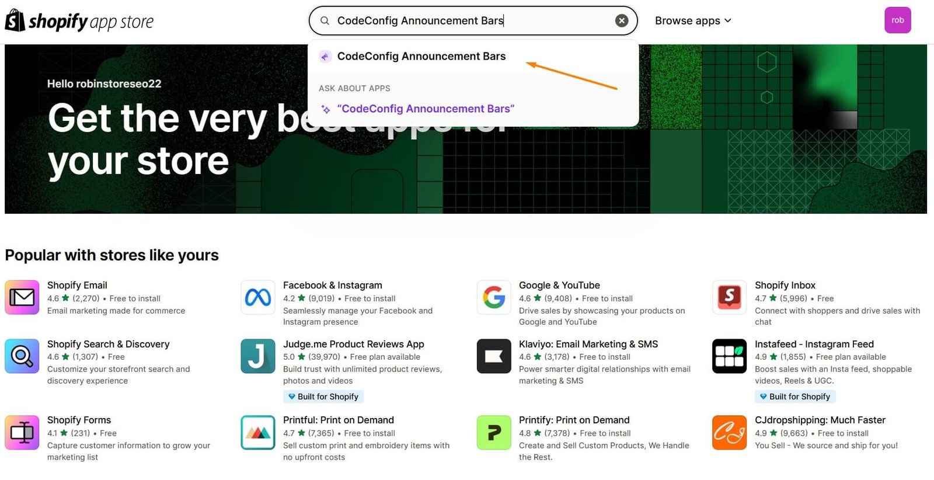Screen dimensions: 934x480
Task: Open Instafeed - Instagram Feed link
Action: point(814,345)
